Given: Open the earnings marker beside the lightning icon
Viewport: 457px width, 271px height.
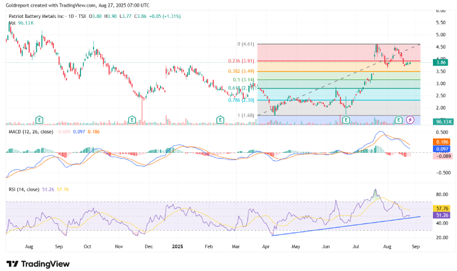Looking at the screenshot, I should click(399, 119).
